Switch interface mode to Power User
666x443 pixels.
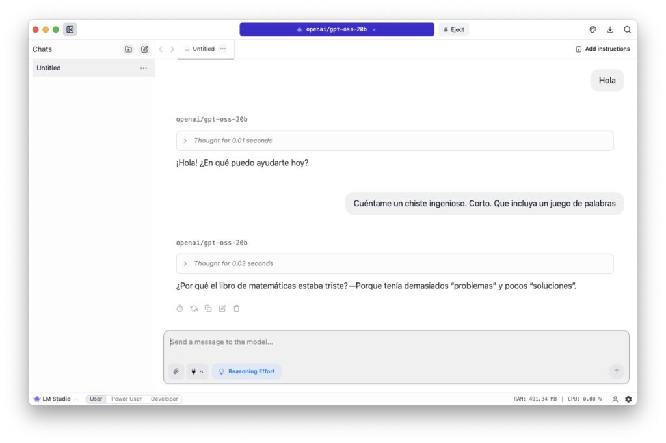pos(126,399)
